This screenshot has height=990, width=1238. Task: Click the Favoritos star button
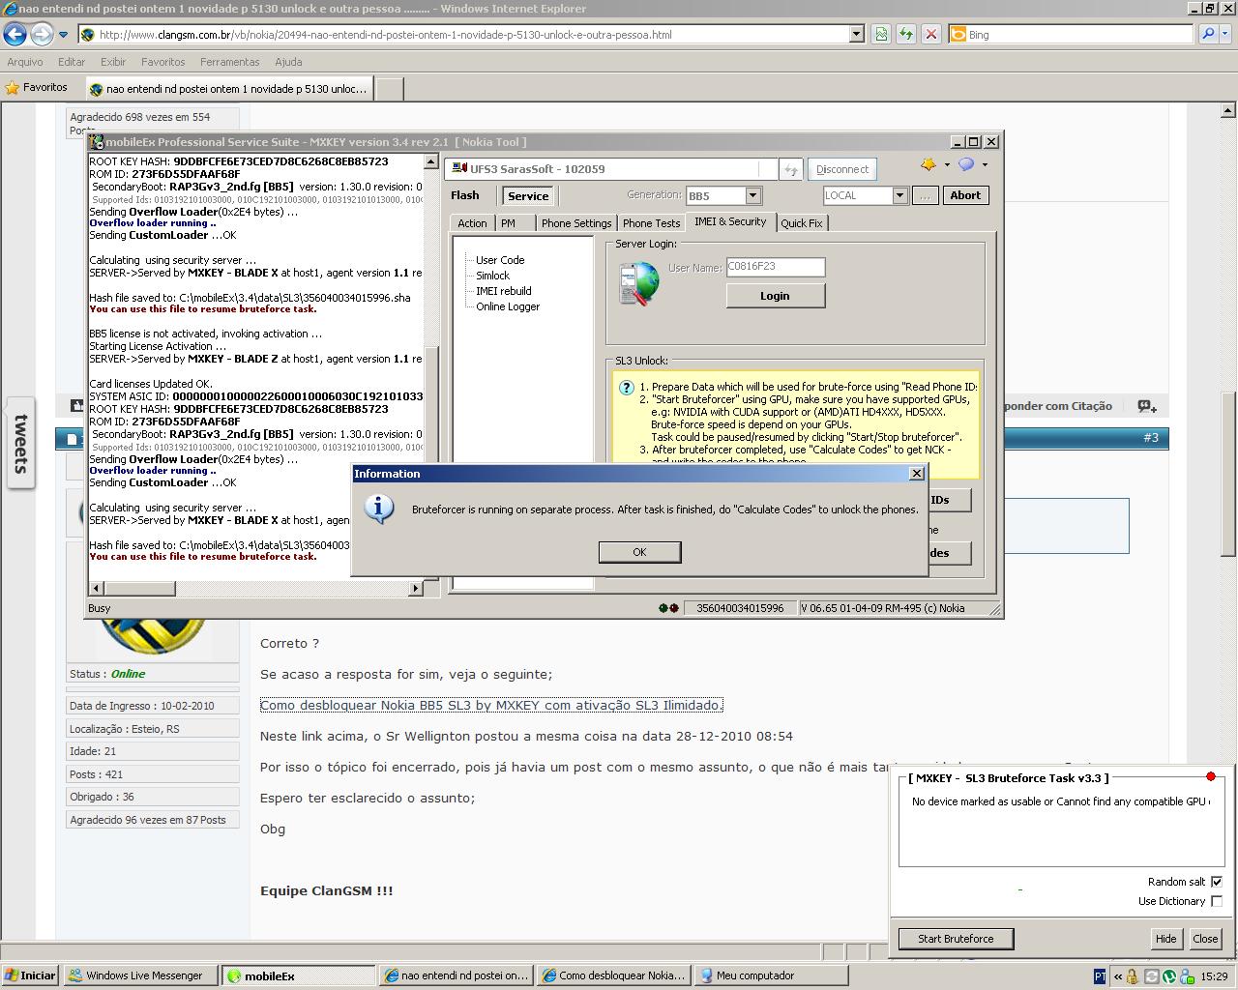pos(37,87)
